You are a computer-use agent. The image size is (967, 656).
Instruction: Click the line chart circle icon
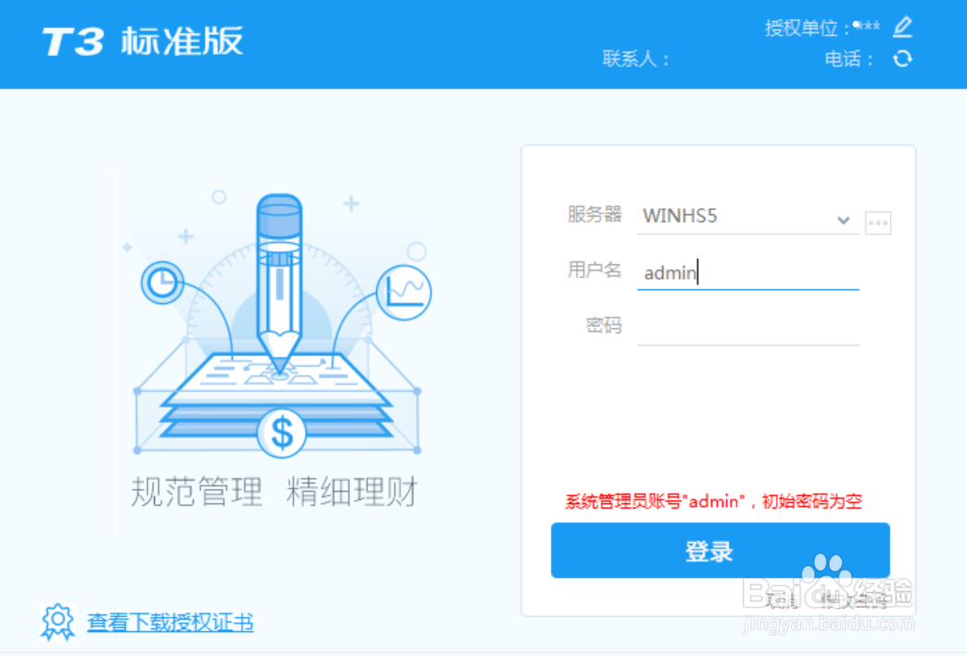pyautogui.click(x=404, y=293)
